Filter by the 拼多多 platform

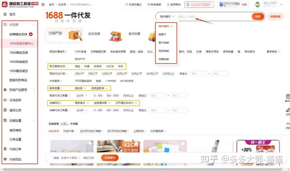pos(98,66)
